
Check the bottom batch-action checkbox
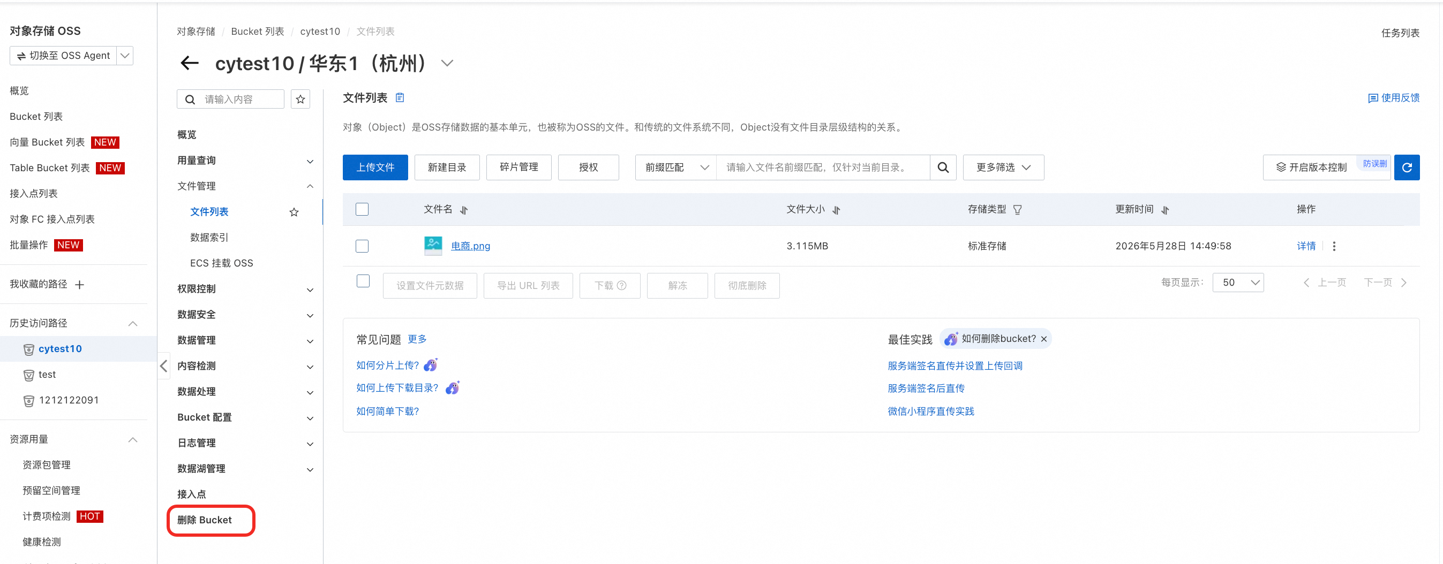point(364,281)
